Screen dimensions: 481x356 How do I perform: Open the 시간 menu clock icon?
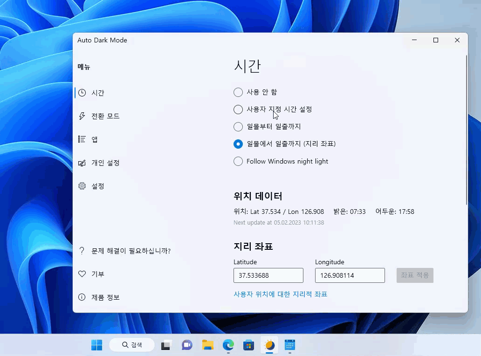pos(82,93)
